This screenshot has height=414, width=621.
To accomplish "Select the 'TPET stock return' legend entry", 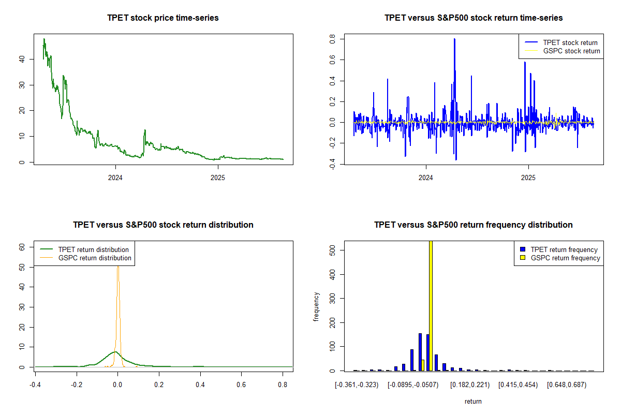I will (570, 43).
